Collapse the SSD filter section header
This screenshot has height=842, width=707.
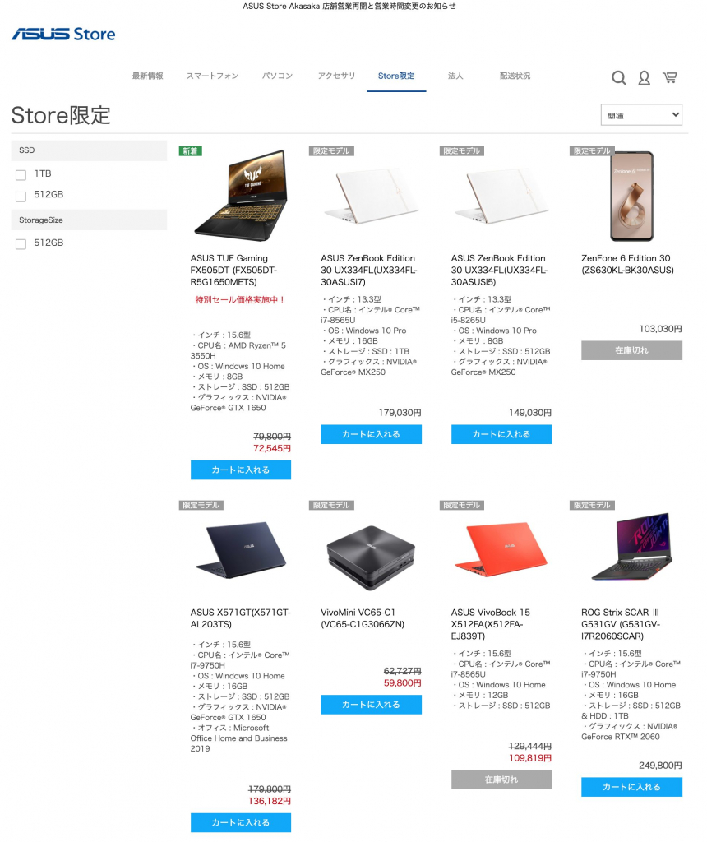(89, 150)
